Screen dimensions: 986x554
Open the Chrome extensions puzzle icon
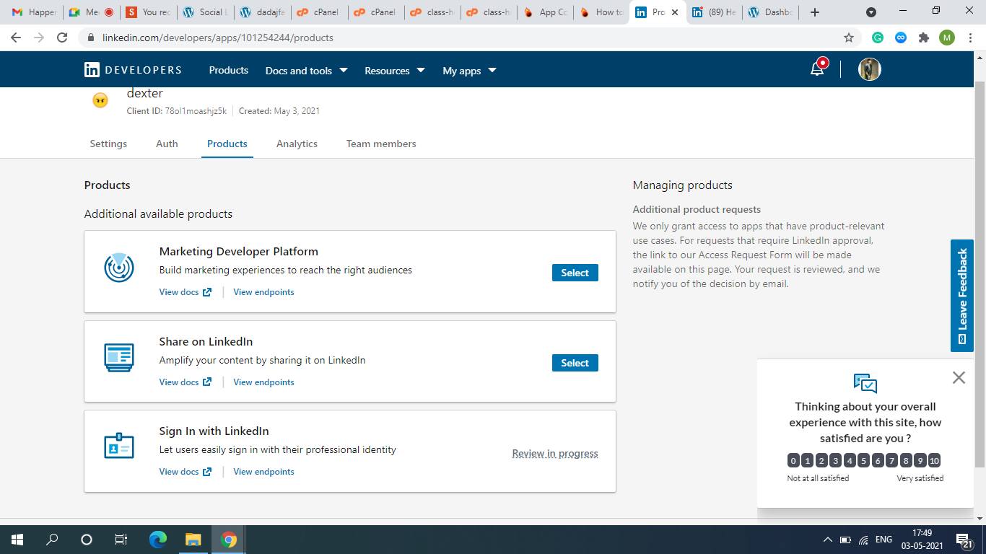tap(923, 38)
